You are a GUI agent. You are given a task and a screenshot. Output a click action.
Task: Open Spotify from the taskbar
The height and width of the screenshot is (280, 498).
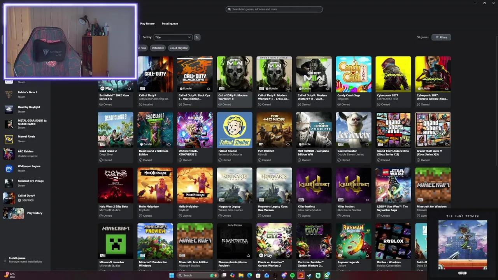(x=292, y=275)
